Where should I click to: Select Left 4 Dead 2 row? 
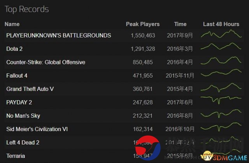click(x=23, y=143)
